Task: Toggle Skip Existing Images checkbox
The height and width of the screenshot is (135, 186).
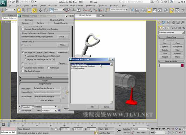Action: click(x=23, y=71)
